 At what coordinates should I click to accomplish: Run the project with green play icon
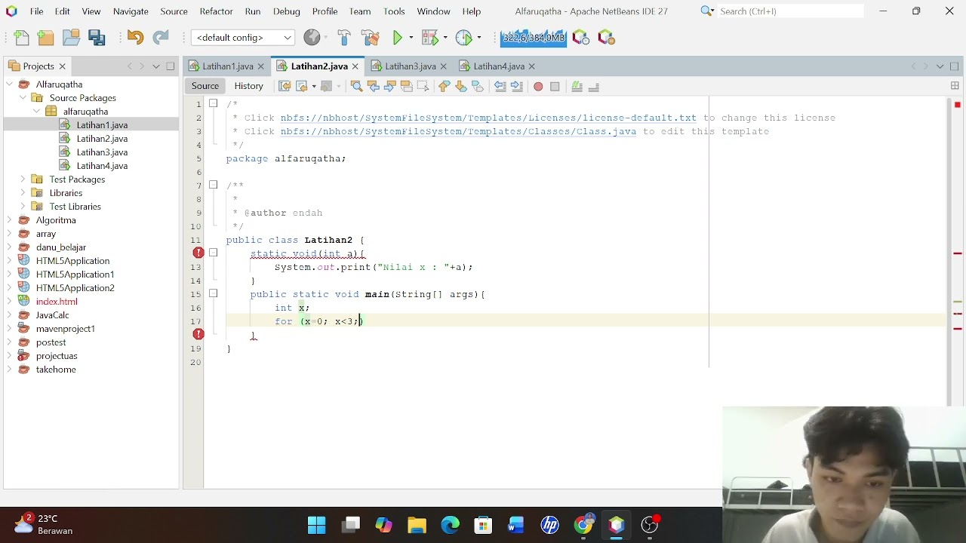coord(398,38)
